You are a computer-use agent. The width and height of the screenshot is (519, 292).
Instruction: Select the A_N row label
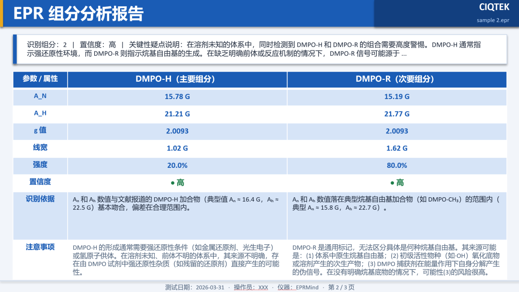click(40, 97)
